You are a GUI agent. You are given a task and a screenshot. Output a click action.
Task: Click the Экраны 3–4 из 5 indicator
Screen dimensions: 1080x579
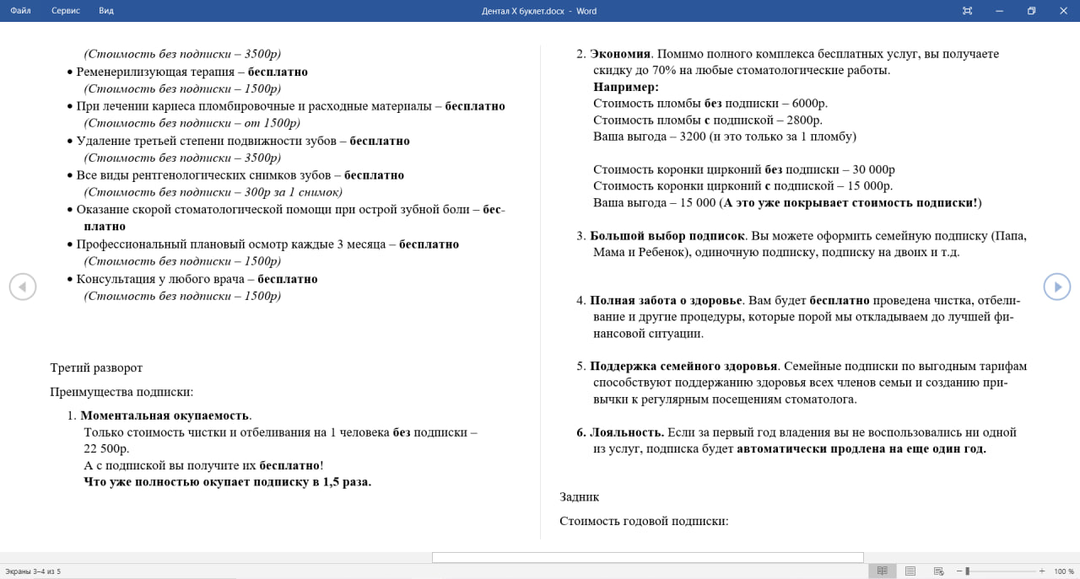(33, 571)
